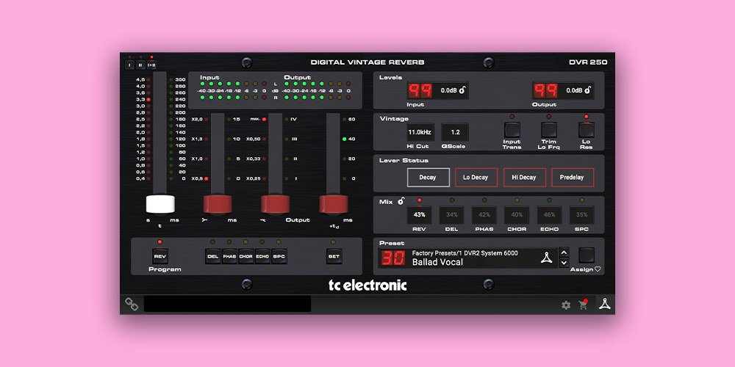The width and height of the screenshot is (735, 367).
Task: Enable the Trim Lo Frq switch
Action: coord(548,131)
